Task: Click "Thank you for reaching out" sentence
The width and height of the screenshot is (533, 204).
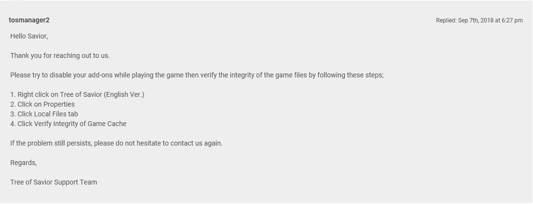Action: pos(60,56)
